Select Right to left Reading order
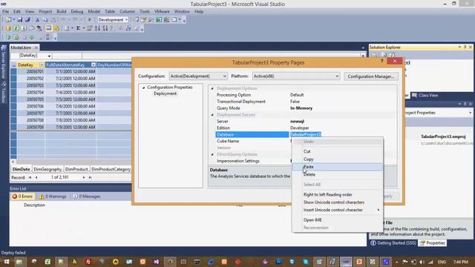 click(337, 194)
